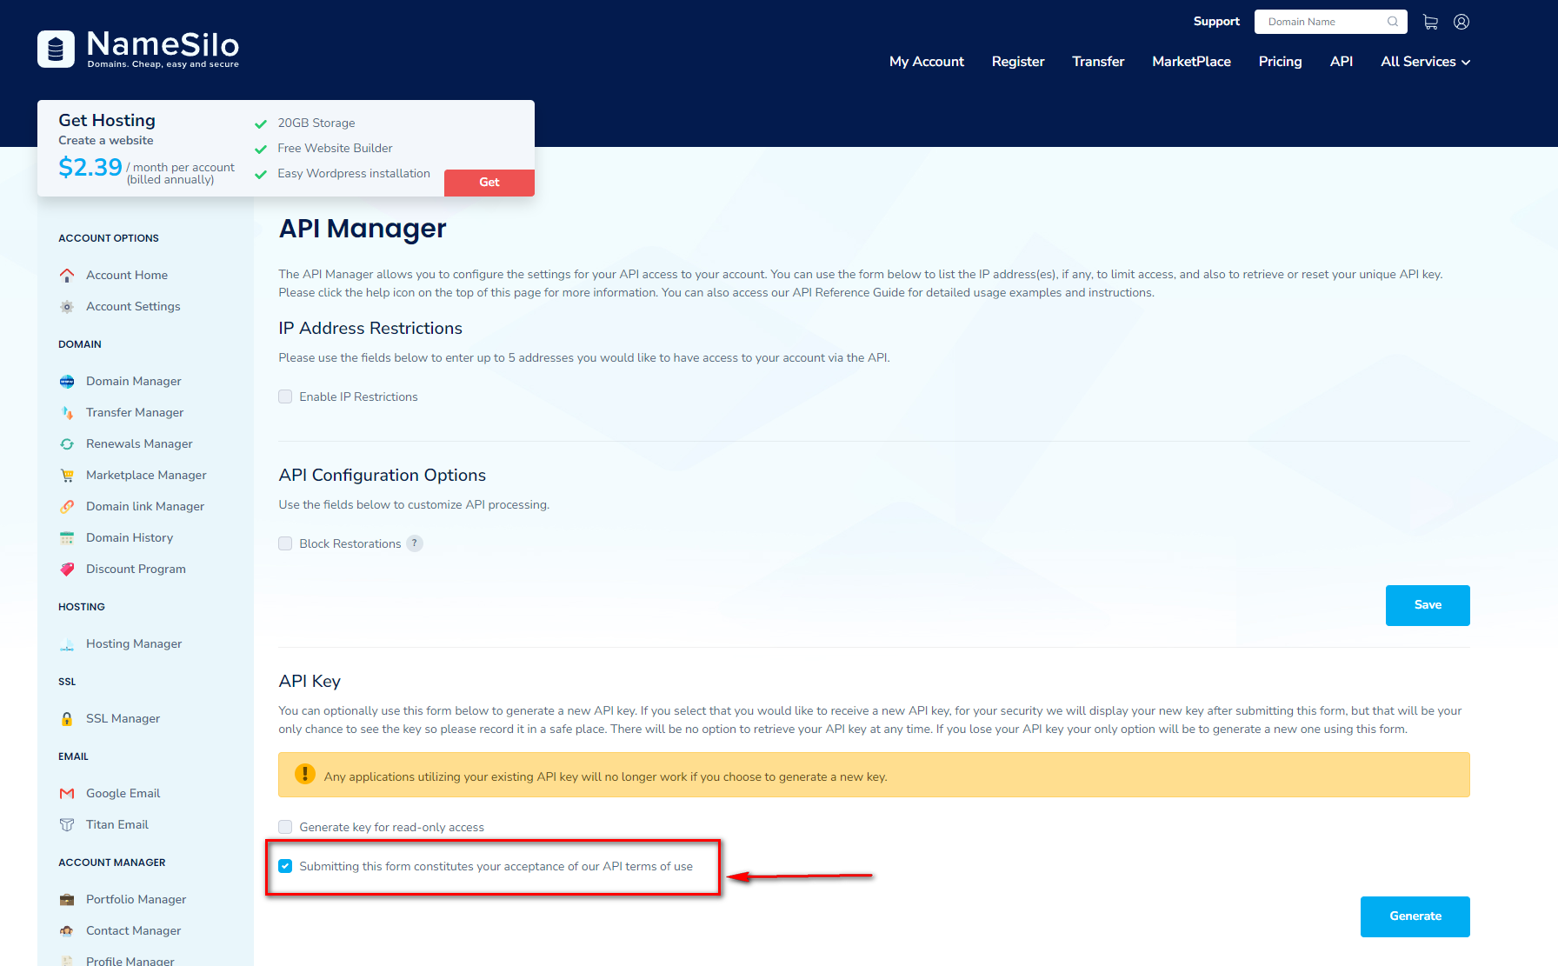Click the yellow warning exclamation icon

pos(305,774)
